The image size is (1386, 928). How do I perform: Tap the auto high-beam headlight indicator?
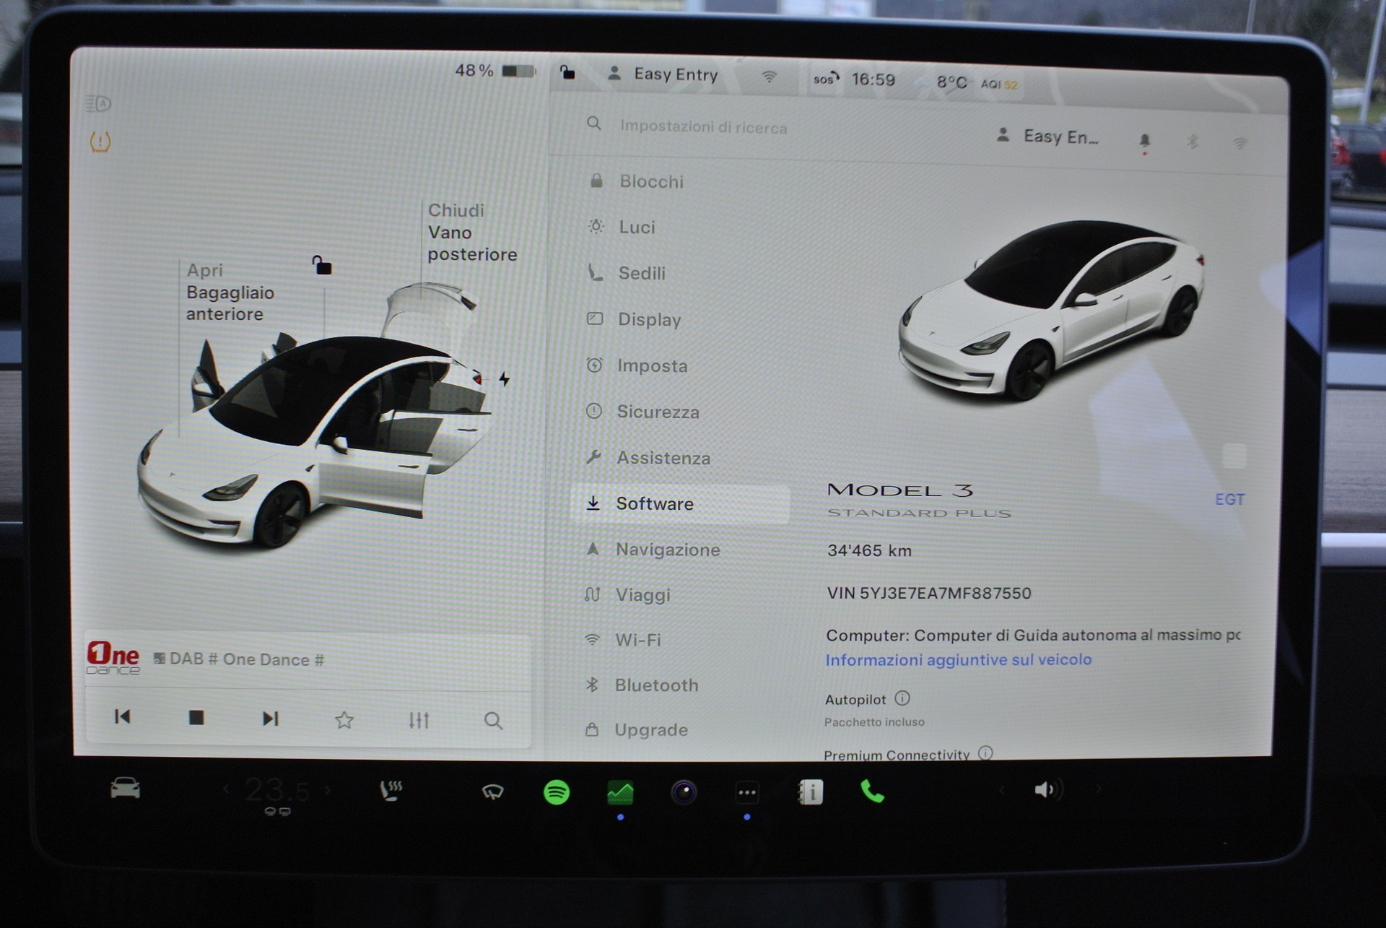98,103
